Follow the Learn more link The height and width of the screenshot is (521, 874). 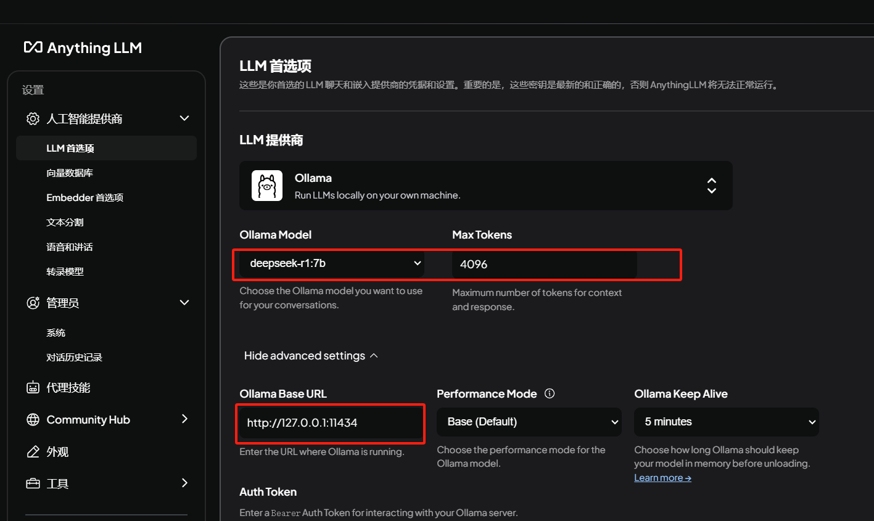[x=662, y=478]
